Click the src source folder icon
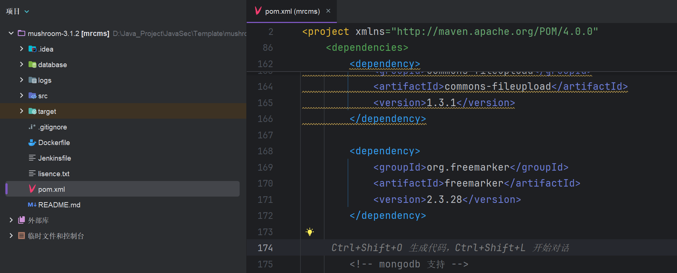 32,96
